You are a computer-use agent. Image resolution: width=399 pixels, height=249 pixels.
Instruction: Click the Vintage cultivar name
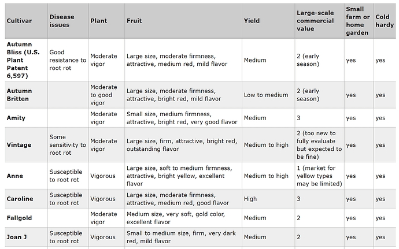pos(19,145)
